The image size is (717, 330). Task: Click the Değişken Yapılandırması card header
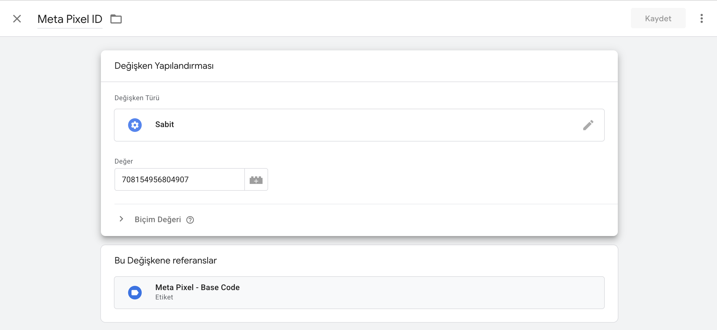click(x=164, y=66)
